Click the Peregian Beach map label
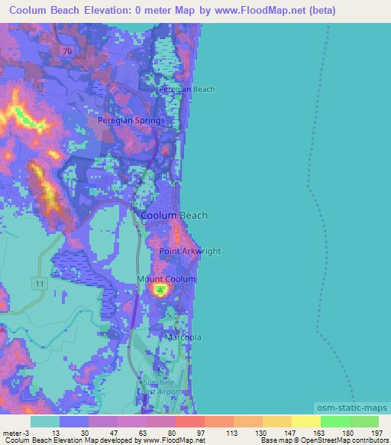The height and width of the screenshot is (445, 391). 186,89
